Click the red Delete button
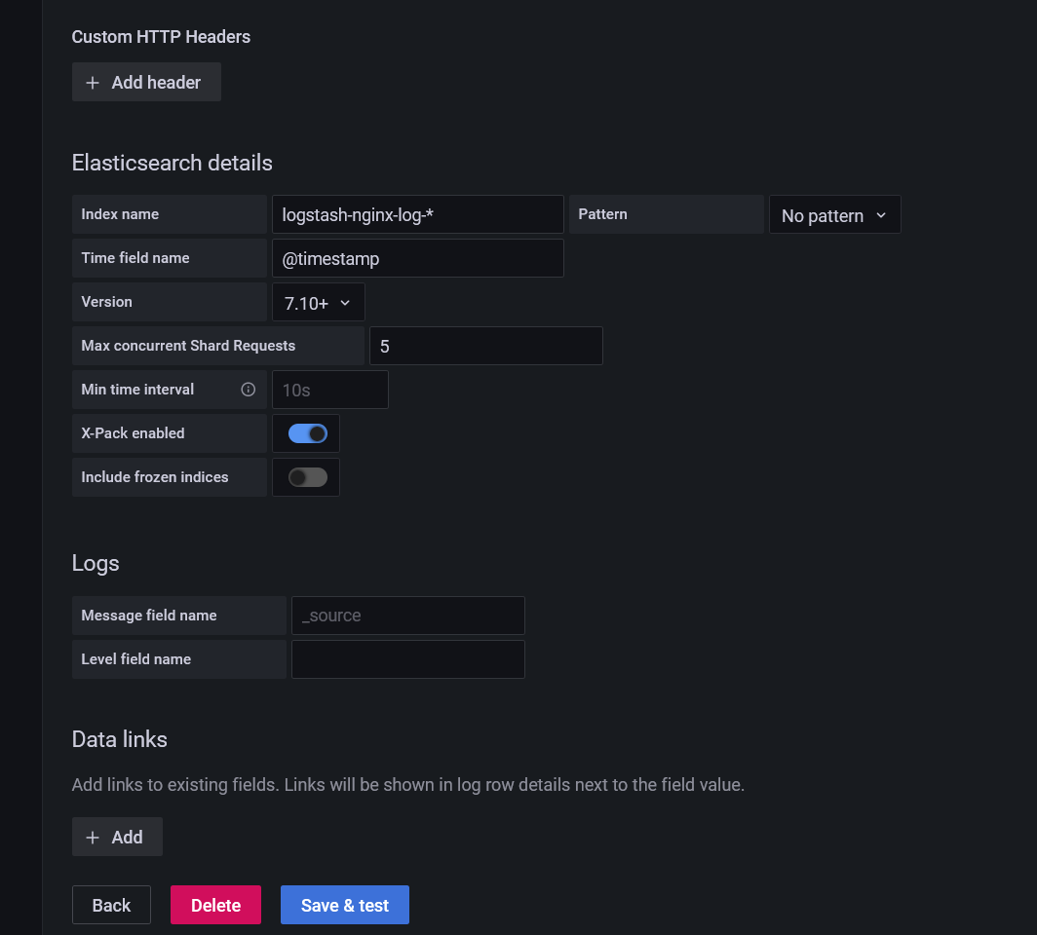 [x=215, y=905]
